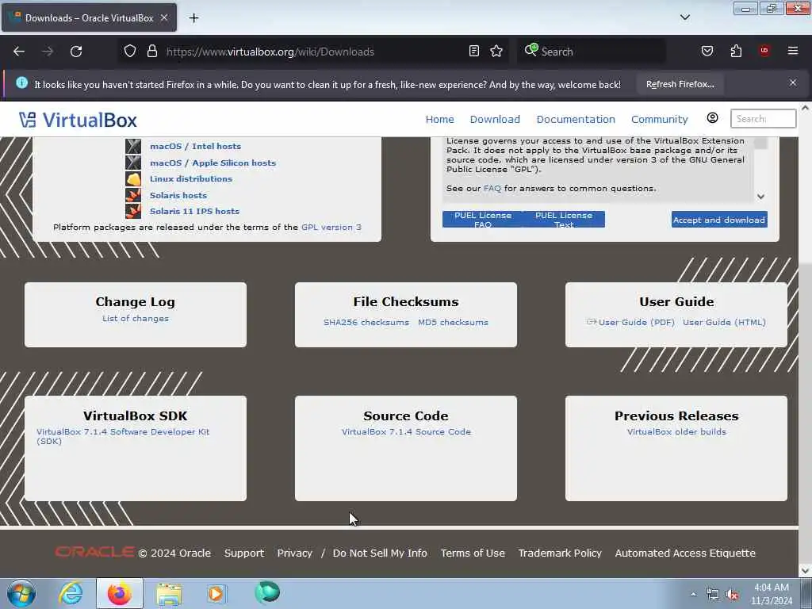Click the macOS / Intel hosts icon

[x=133, y=147]
